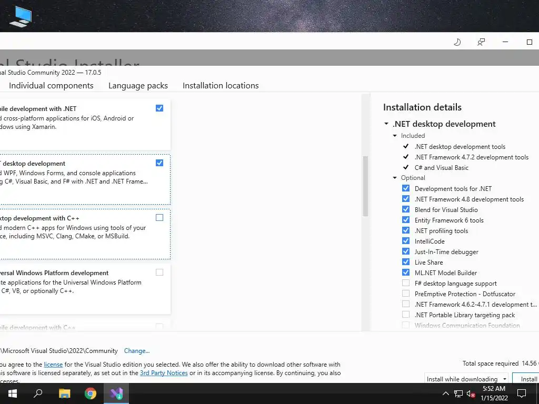
Task: Click Total space required text
Action: (x=491, y=363)
